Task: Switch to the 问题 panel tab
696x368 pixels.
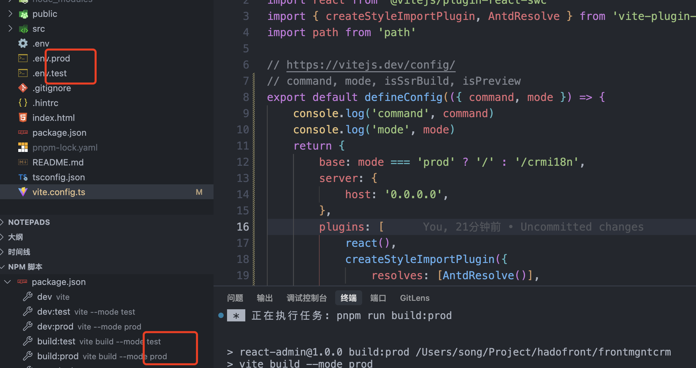Action: point(235,298)
